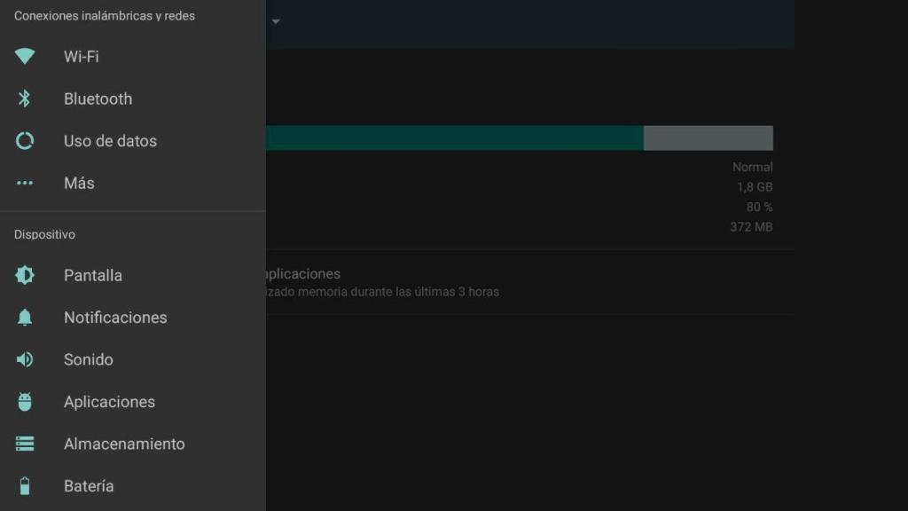
Task: Open Wi-Fi settings entry
Action: [133, 57]
